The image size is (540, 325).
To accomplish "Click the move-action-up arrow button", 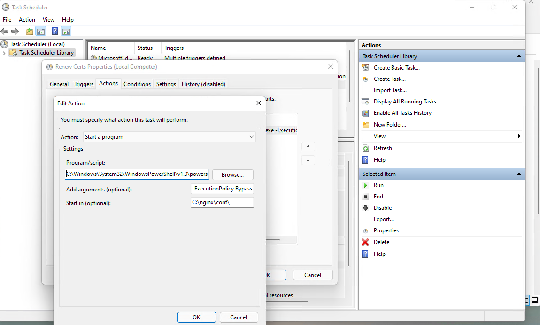I will coord(308,146).
